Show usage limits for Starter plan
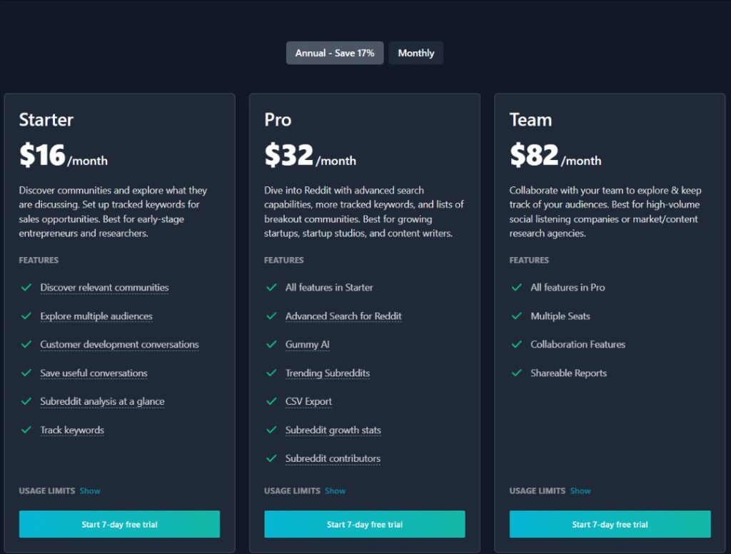The width and height of the screenshot is (731, 554). click(90, 491)
